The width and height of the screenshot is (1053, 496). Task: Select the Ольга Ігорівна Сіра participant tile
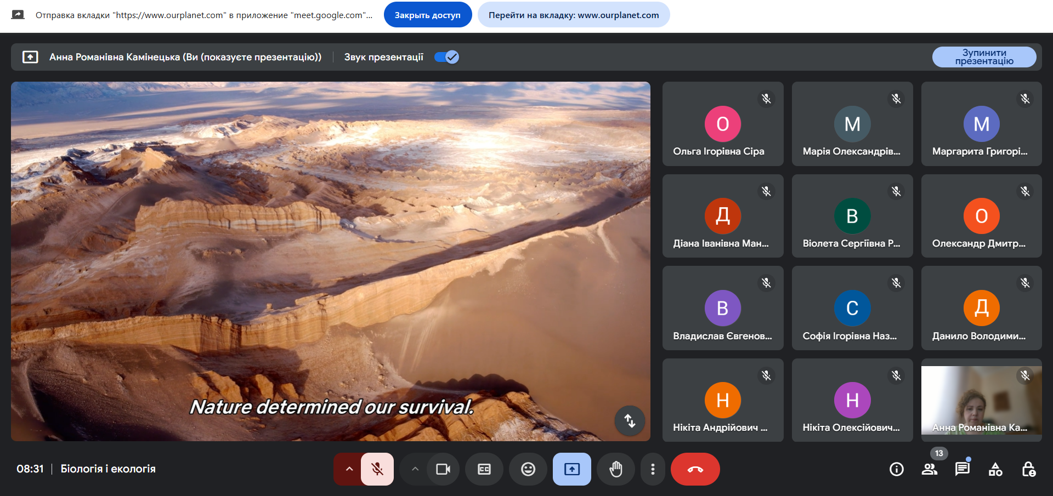click(723, 124)
